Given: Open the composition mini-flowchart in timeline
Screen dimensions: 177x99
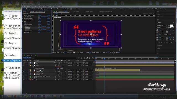Looking at the screenshot, I should tap(79, 58).
